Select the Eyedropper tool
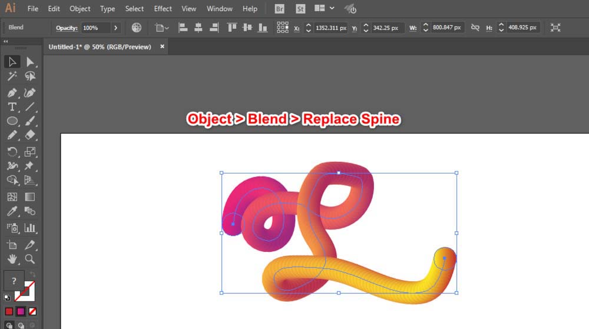Screen dimensions: 589x329 pyautogui.click(x=12, y=211)
